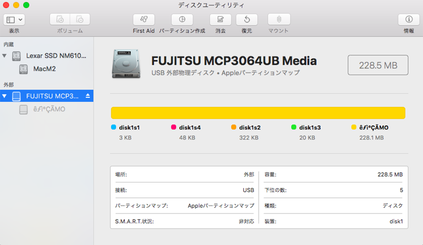Click the Lexar SSD drive icon
The image size is (423, 245).
pyautogui.click(x=16, y=56)
